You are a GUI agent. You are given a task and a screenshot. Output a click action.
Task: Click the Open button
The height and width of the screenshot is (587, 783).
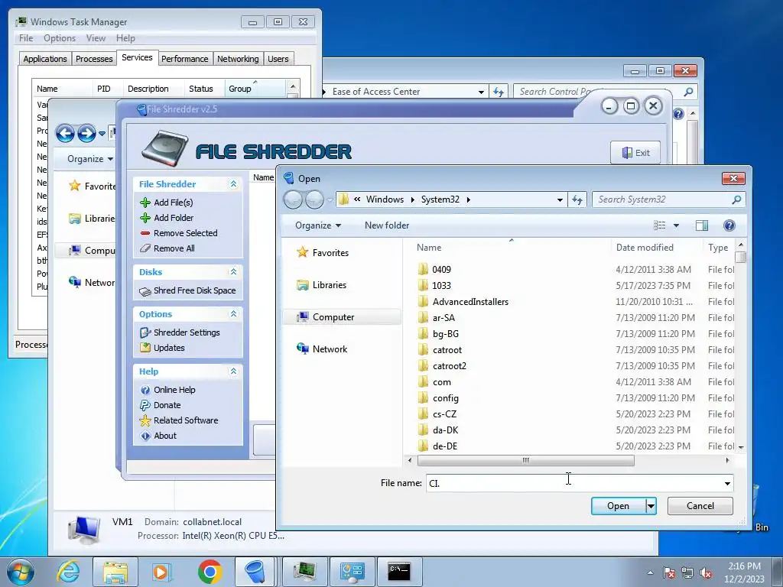click(x=618, y=506)
